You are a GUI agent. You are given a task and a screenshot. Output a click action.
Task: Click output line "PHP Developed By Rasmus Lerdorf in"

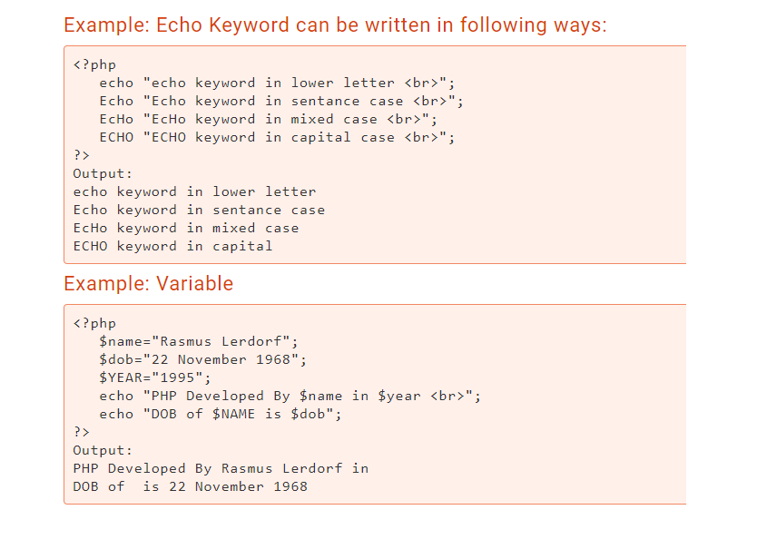click(221, 468)
